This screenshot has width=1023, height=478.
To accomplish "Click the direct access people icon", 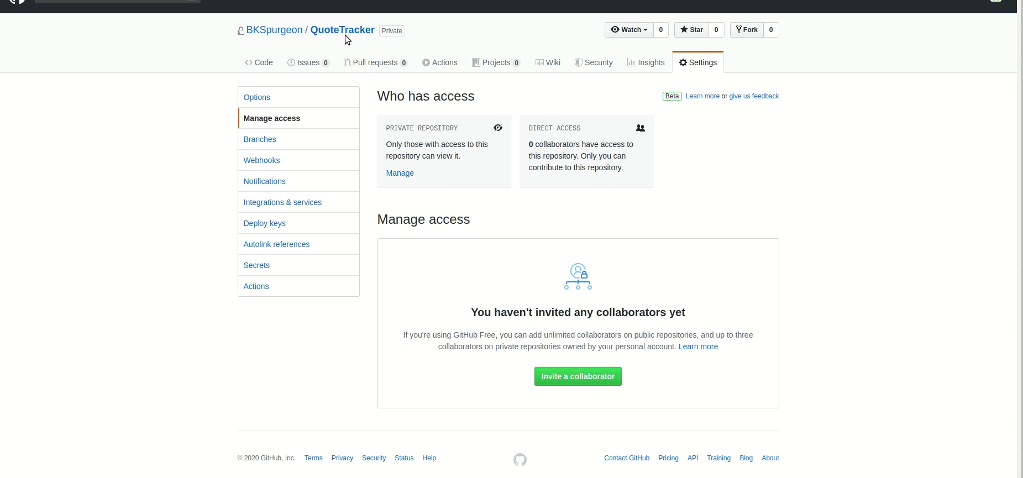I will click(x=641, y=128).
